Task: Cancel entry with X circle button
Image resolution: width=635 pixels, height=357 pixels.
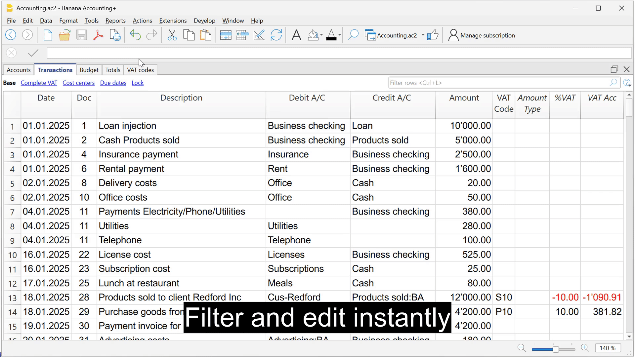Action: pyautogui.click(x=11, y=53)
